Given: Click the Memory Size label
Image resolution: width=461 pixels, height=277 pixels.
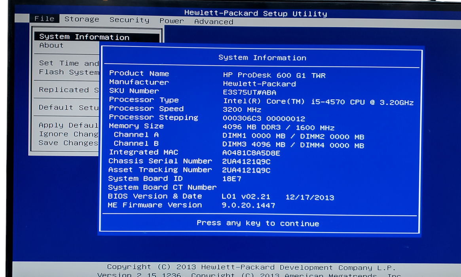Looking at the screenshot, I should pos(136,126).
